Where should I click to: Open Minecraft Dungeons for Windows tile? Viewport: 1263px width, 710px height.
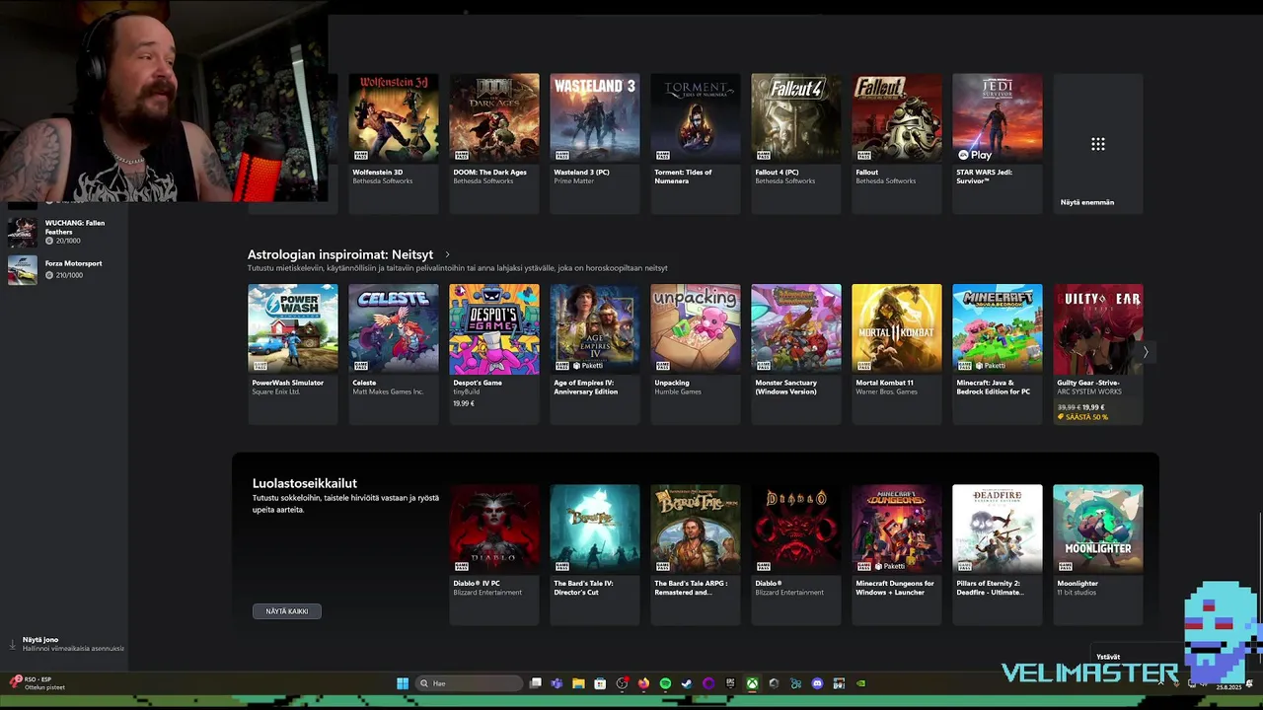(896, 554)
